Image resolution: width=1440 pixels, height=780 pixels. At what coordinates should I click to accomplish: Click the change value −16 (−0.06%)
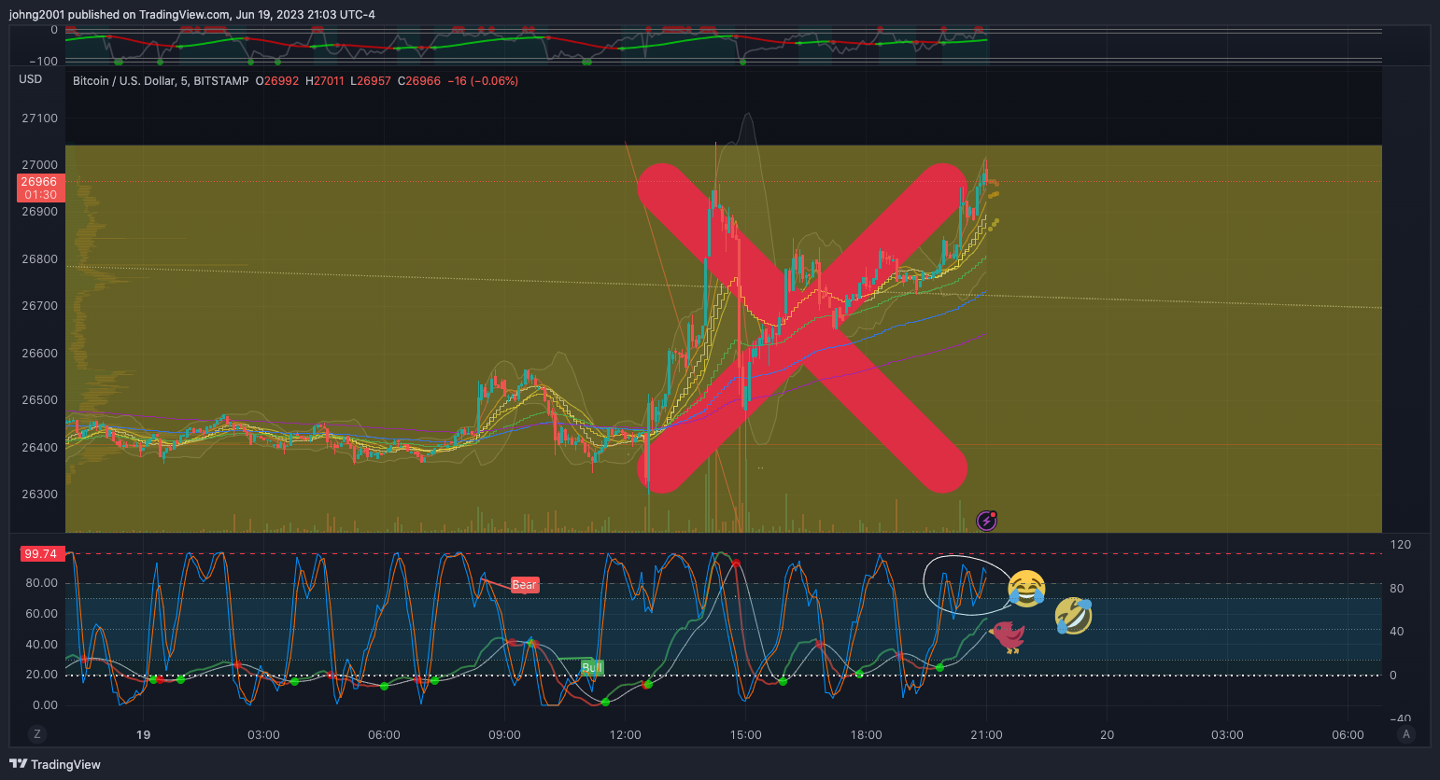(483, 81)
